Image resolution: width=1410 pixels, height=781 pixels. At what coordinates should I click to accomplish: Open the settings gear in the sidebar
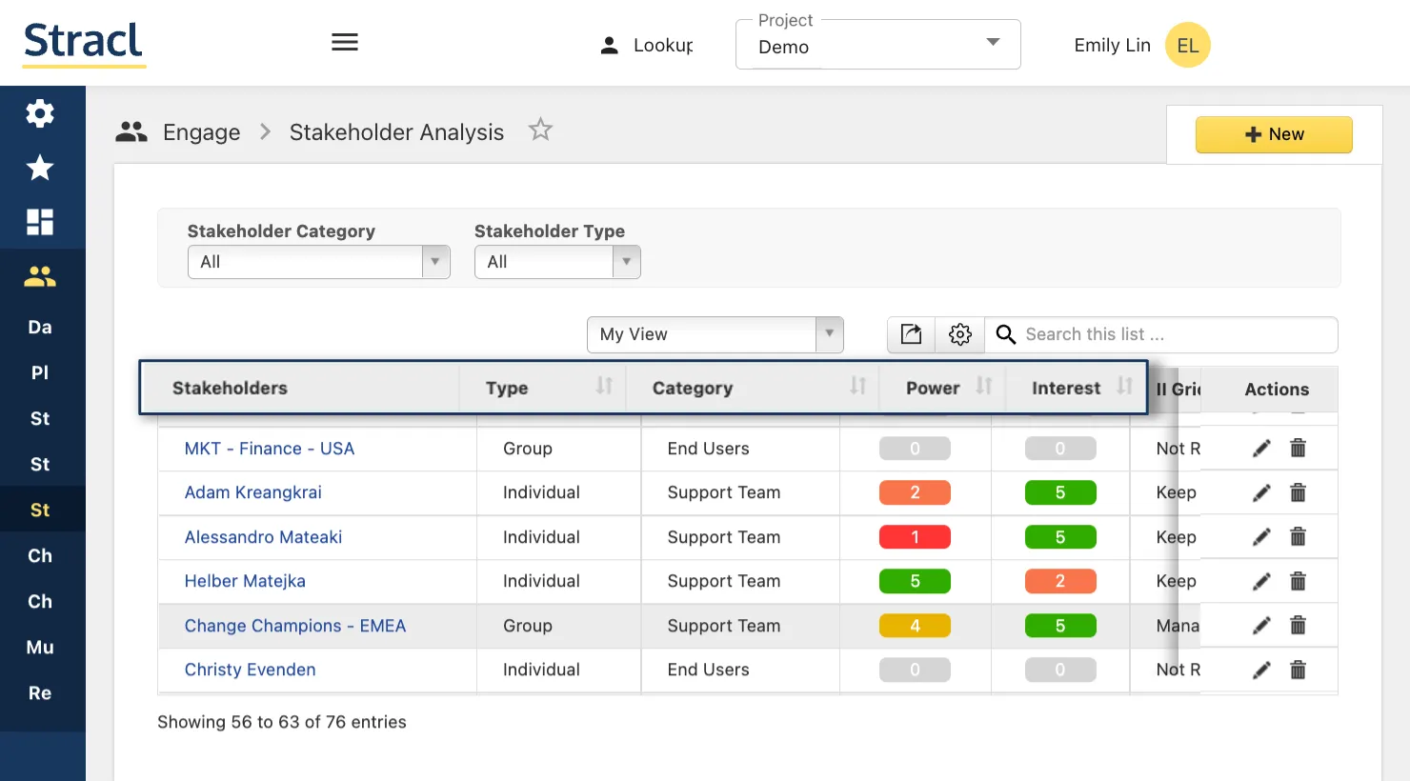click(x=40, y=113)
